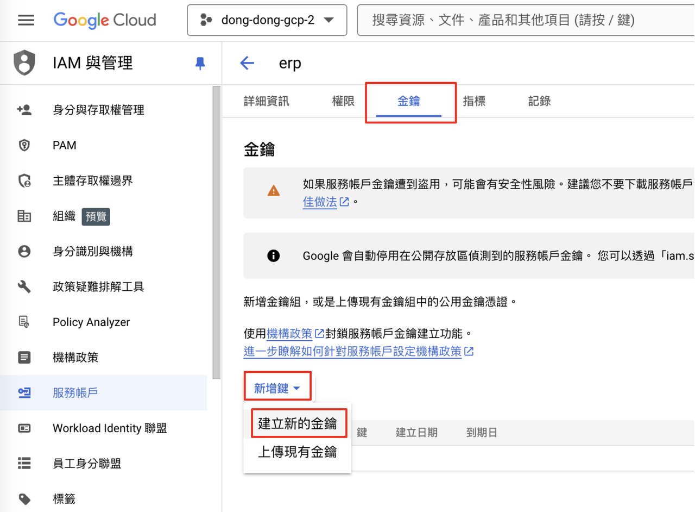This screenshot has height=512, width=695.
Task: Go back with the left arrow
Action: tap(247, 63)
